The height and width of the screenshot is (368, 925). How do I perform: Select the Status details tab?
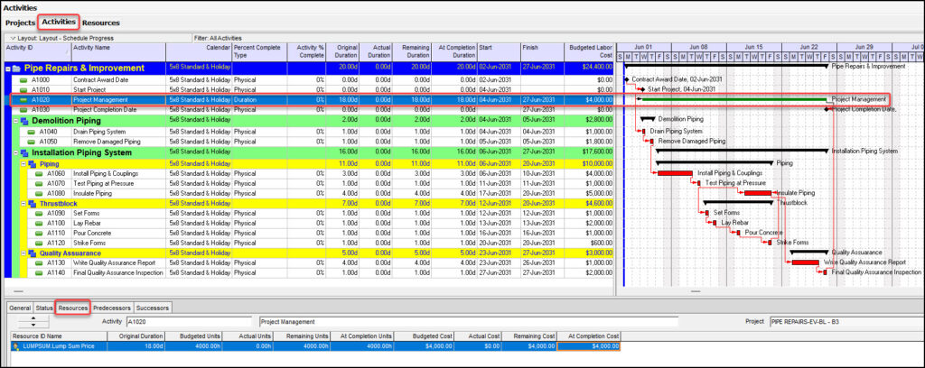44,308
